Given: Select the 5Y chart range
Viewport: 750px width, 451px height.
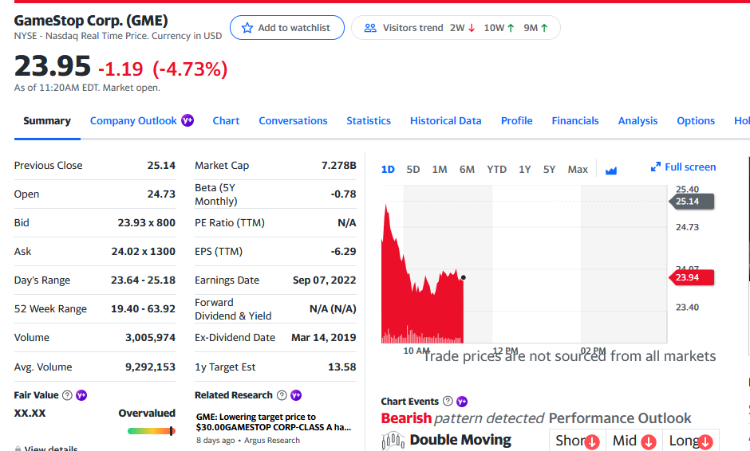Looking at the screenshot, I should click(549, 170).
